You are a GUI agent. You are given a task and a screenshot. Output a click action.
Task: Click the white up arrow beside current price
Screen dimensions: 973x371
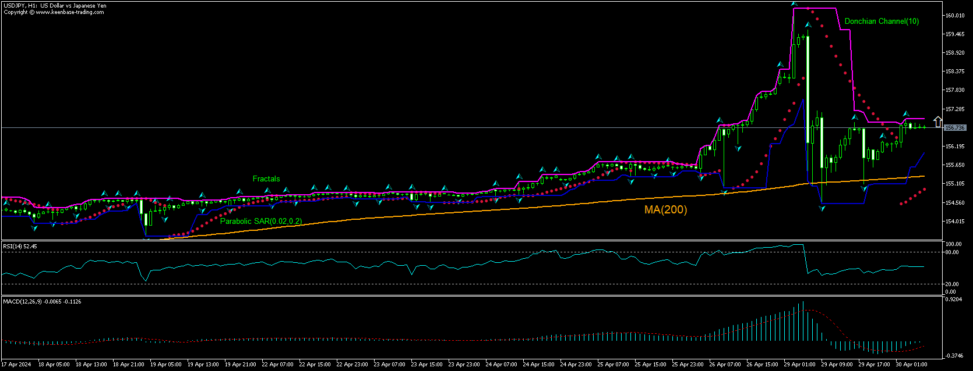[x=937, y=122]
